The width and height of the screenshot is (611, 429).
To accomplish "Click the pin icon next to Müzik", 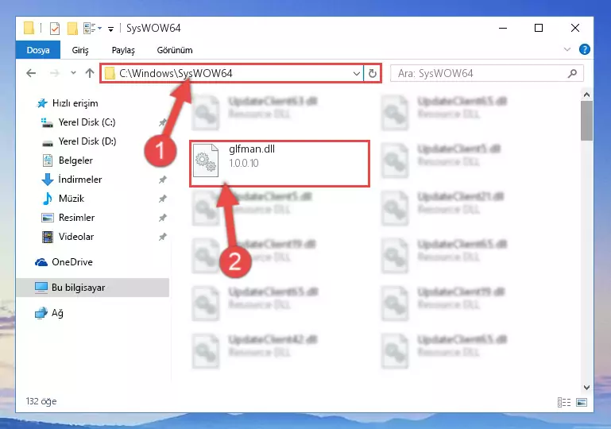I will click(163, 199).
